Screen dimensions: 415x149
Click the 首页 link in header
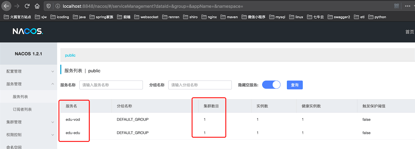coord(410,32)
